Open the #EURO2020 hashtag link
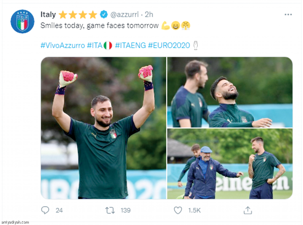The height and width of the screenshot is (225, 303). tap(169, 45)
